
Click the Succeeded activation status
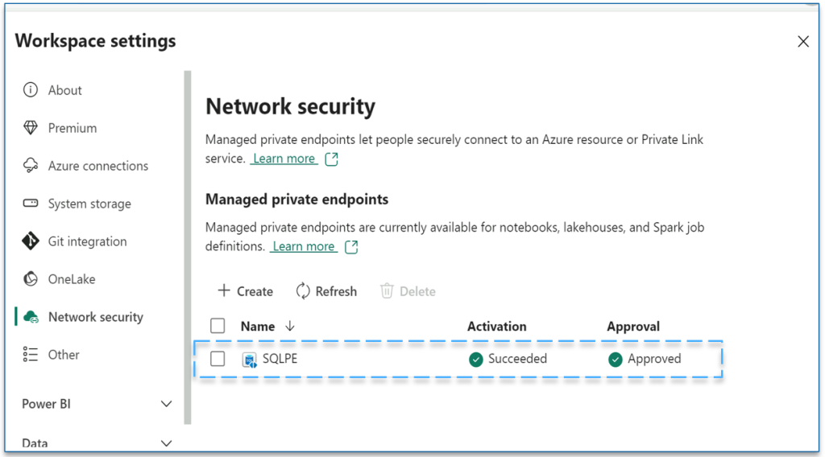(517, 359)
